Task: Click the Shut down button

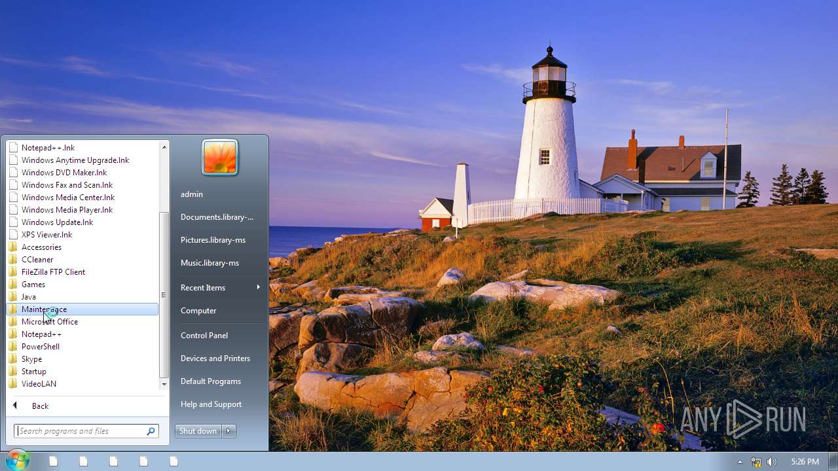Action: pos(198,431)
